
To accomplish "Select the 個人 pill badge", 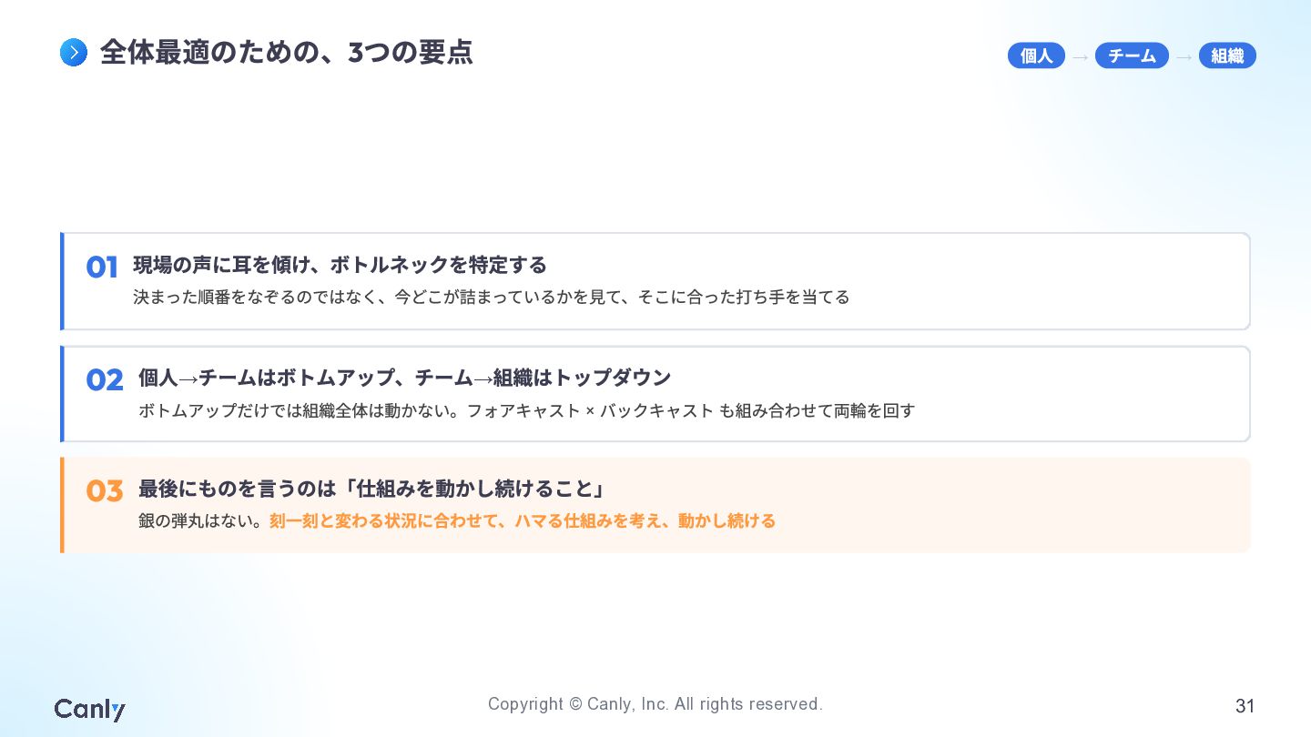I will point(1036,56).
